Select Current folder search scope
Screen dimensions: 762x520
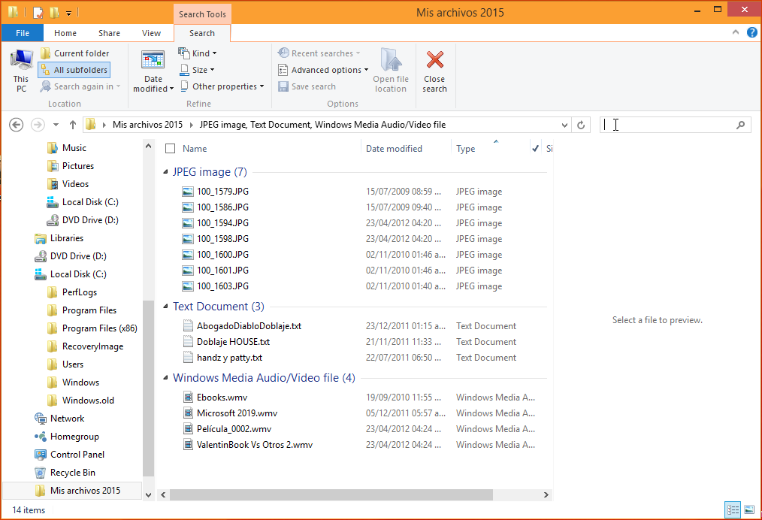point(74,53)
